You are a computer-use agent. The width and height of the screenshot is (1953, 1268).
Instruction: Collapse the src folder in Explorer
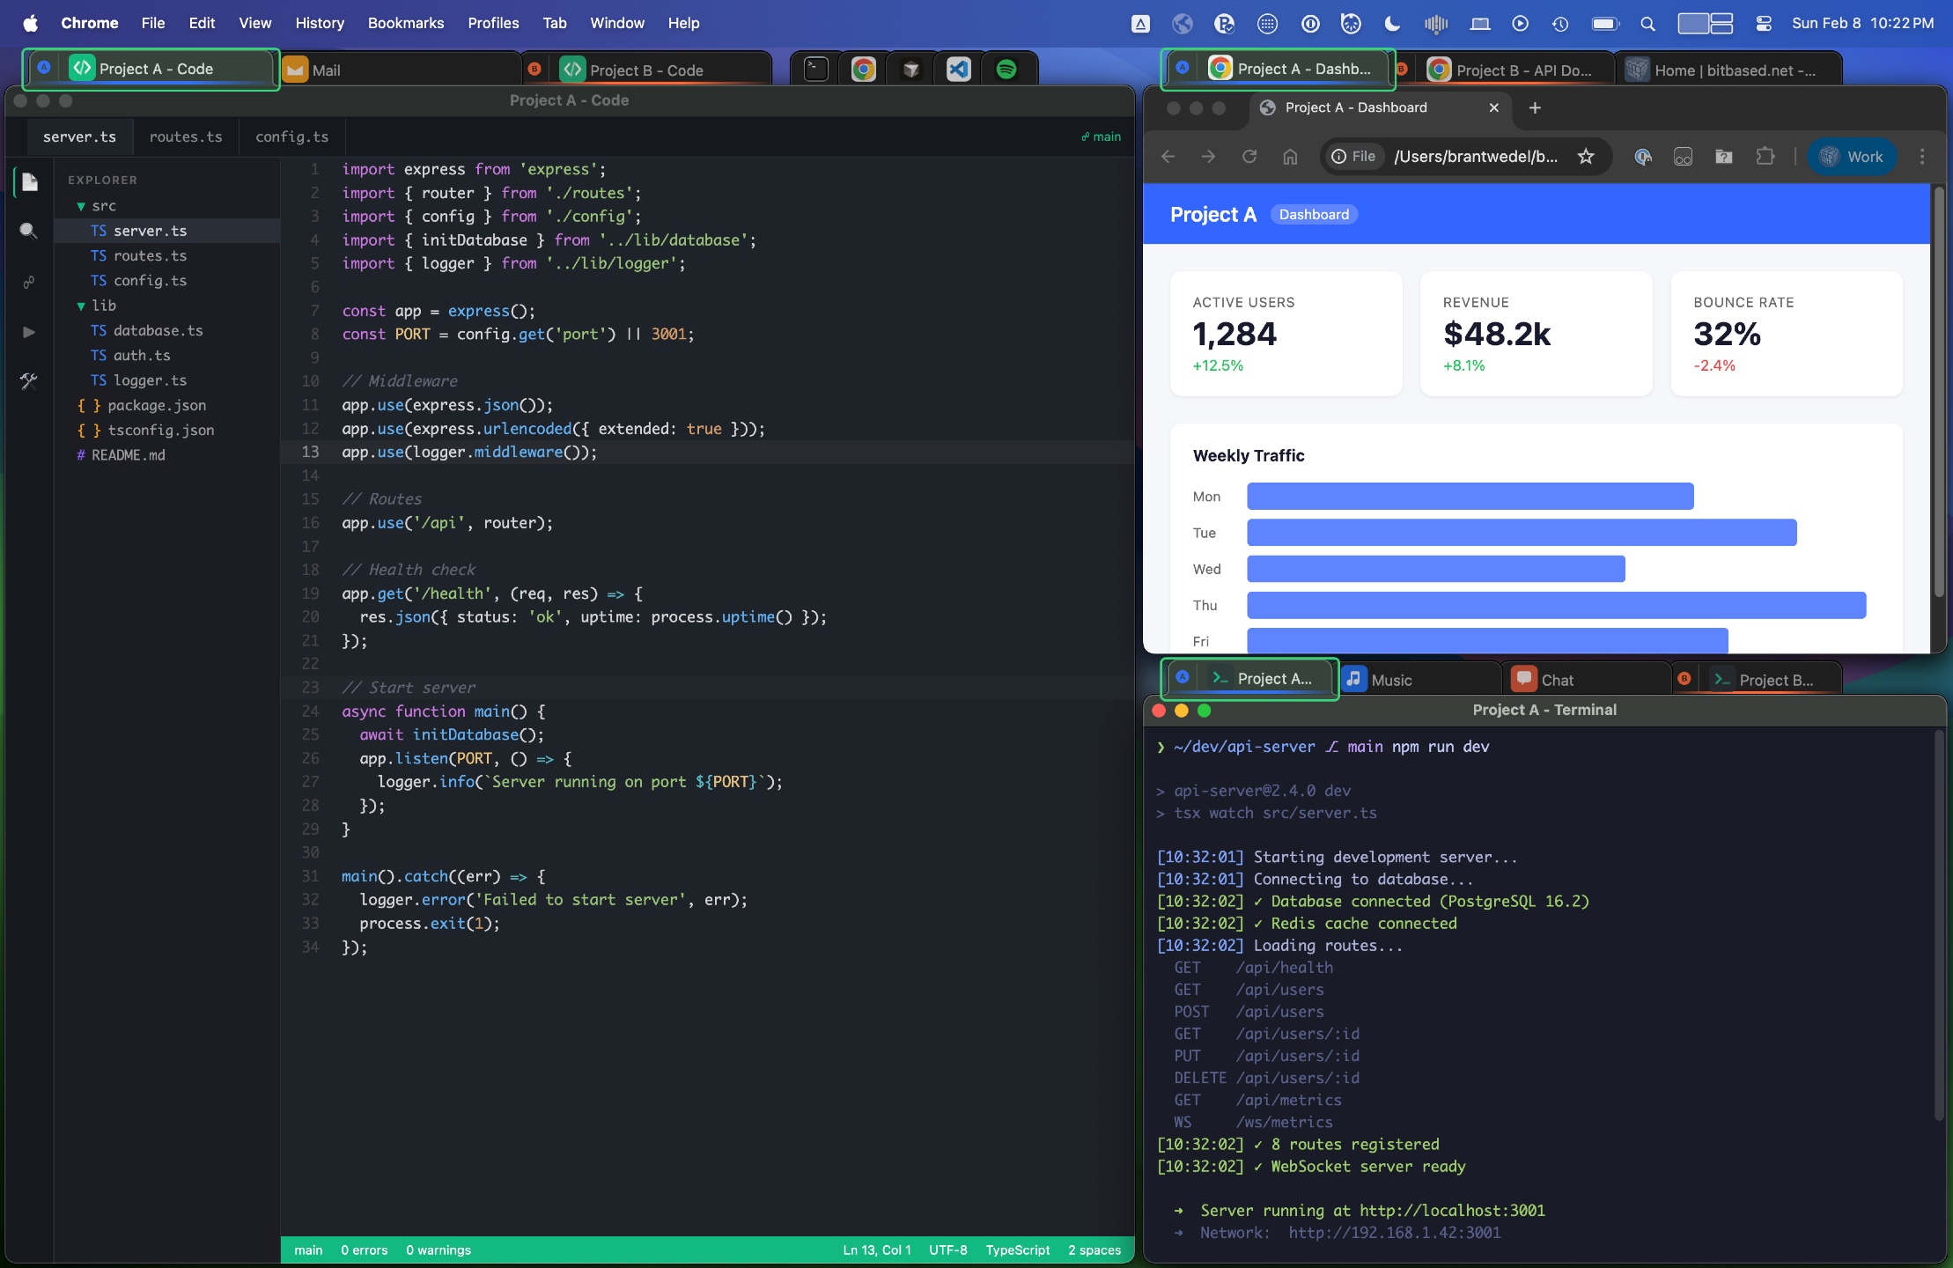tap(82, 205)
